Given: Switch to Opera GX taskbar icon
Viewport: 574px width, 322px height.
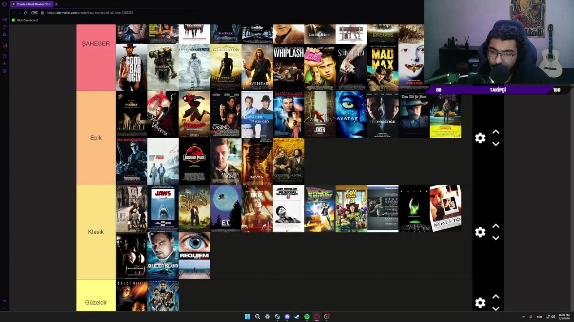Looking at the screenshot, I should tap(317, 317).
